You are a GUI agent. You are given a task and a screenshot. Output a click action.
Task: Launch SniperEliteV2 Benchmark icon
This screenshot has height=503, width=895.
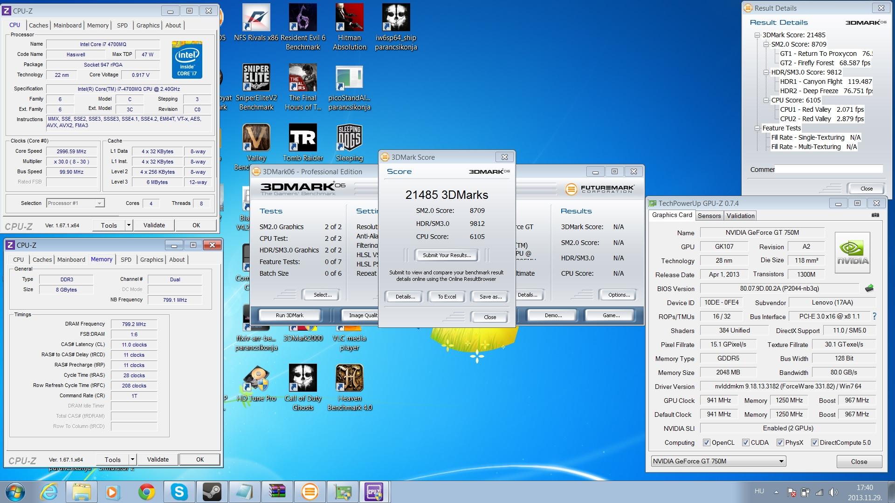[256, 87]
